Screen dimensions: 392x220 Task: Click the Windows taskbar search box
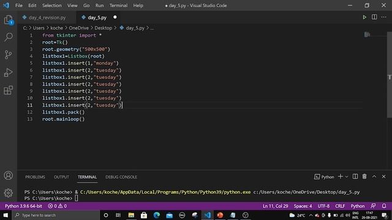pos(56,215)
